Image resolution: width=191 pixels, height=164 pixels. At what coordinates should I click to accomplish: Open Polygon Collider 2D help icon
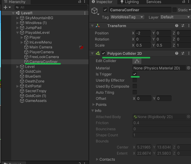point(177,53)
